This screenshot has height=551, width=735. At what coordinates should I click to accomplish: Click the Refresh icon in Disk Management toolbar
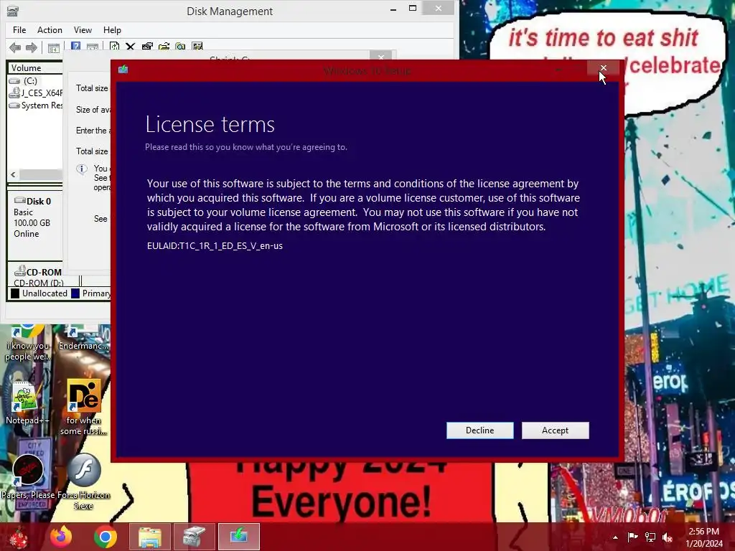click(x=114, y=47)
